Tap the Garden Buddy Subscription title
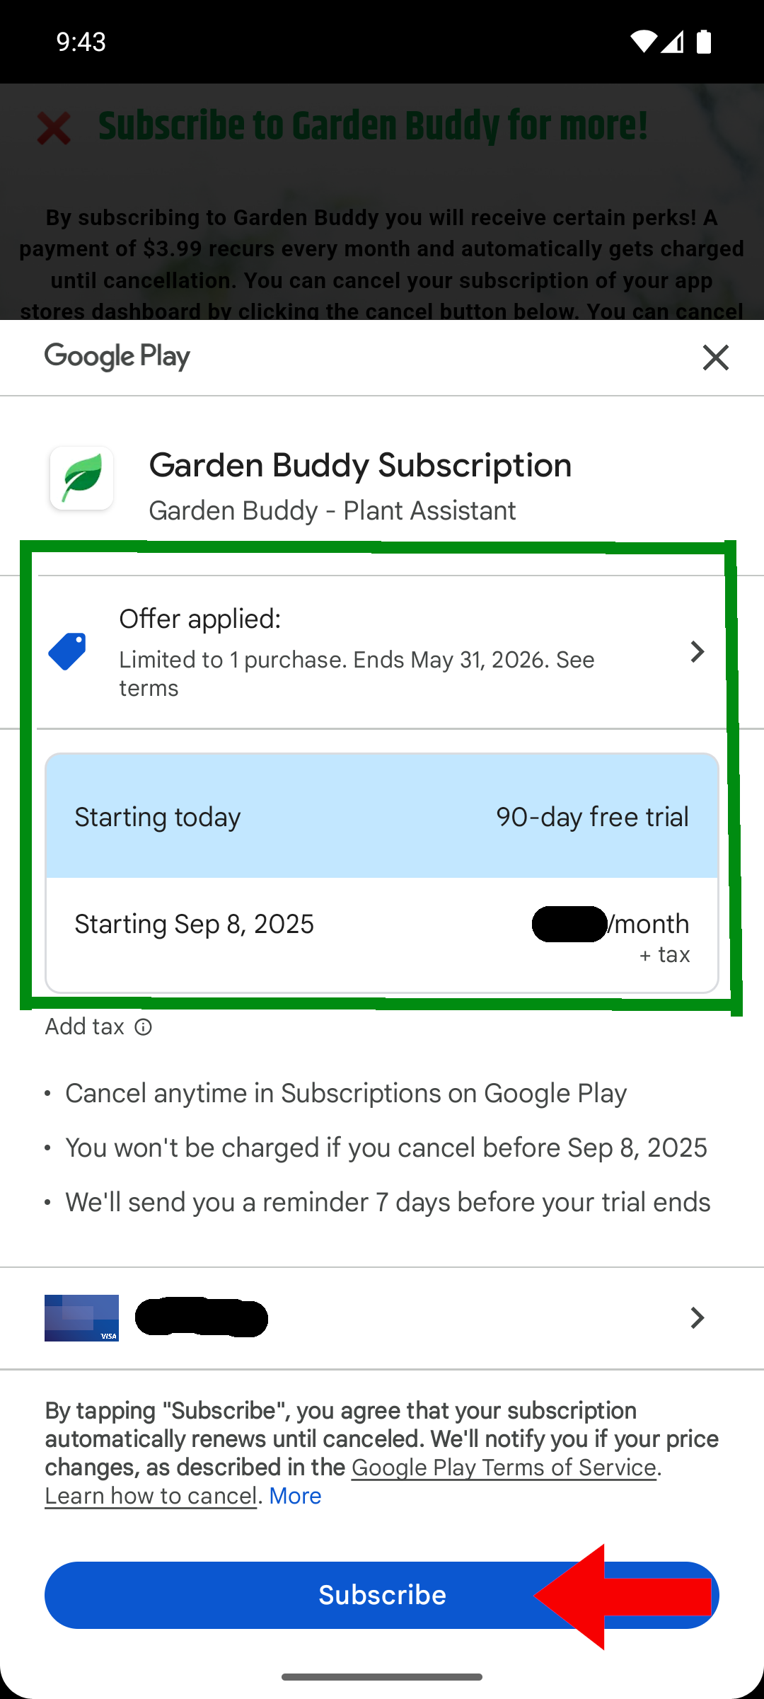The height and width of the screenshot is (1699, 764). 360,465
